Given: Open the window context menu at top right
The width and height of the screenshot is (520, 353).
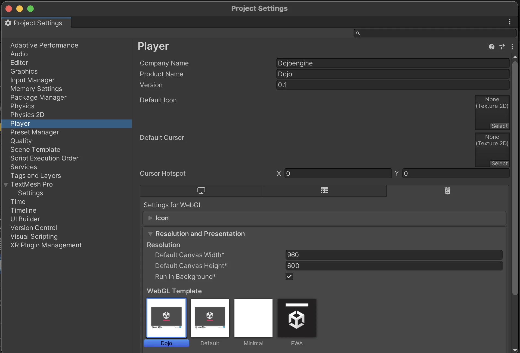Looking at the screenshot, I should [509, 22].
